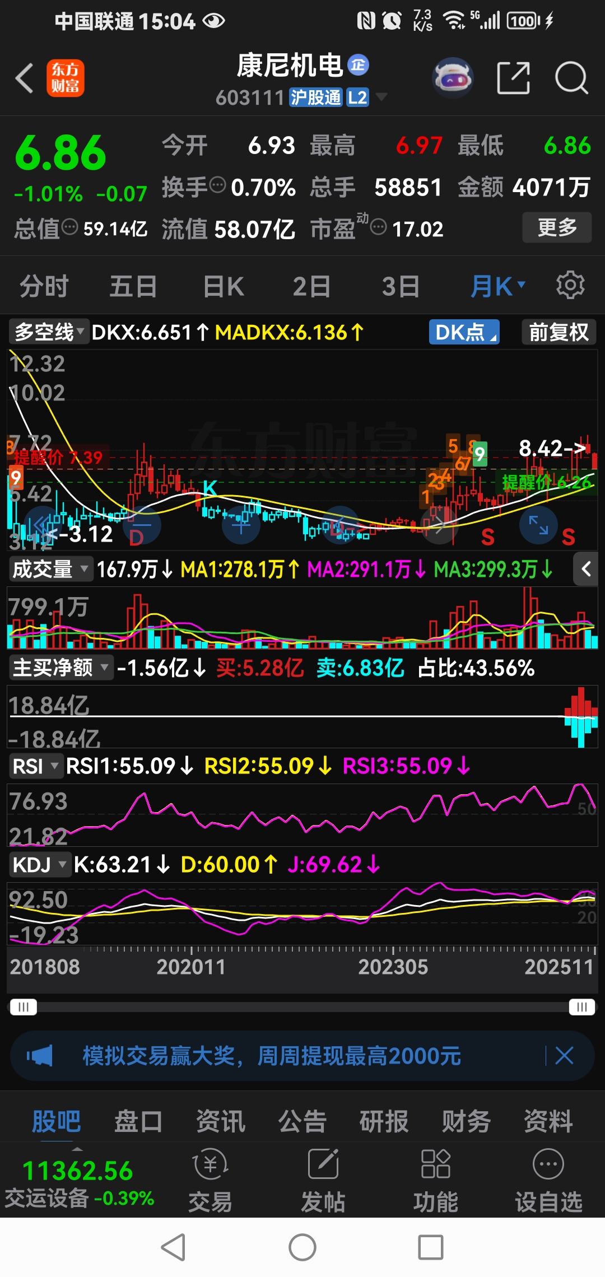Viewport: 605px width, 1277px height.
Task: Select the 研报 tab
Action: tap(384, 1121)
